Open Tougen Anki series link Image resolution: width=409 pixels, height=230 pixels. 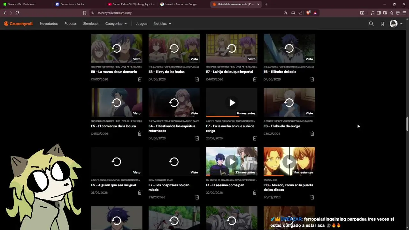tap(270, 180)
